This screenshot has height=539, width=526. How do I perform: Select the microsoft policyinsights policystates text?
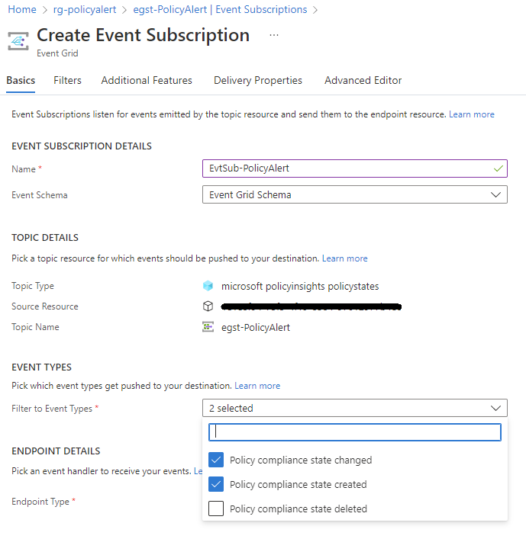click(300, 286)
